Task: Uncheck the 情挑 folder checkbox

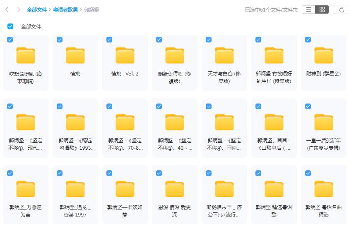Action: [x=60, y=40]
